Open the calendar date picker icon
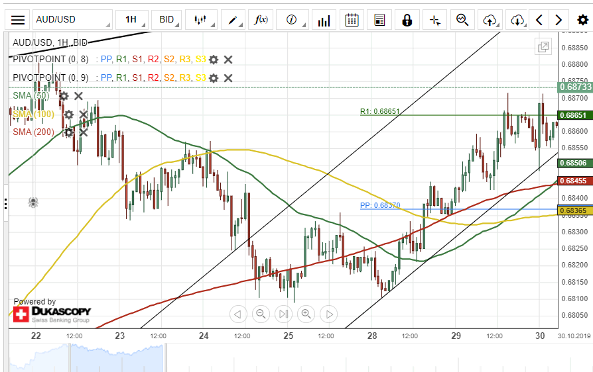This screenshot has height=372, width=593. 352,20
